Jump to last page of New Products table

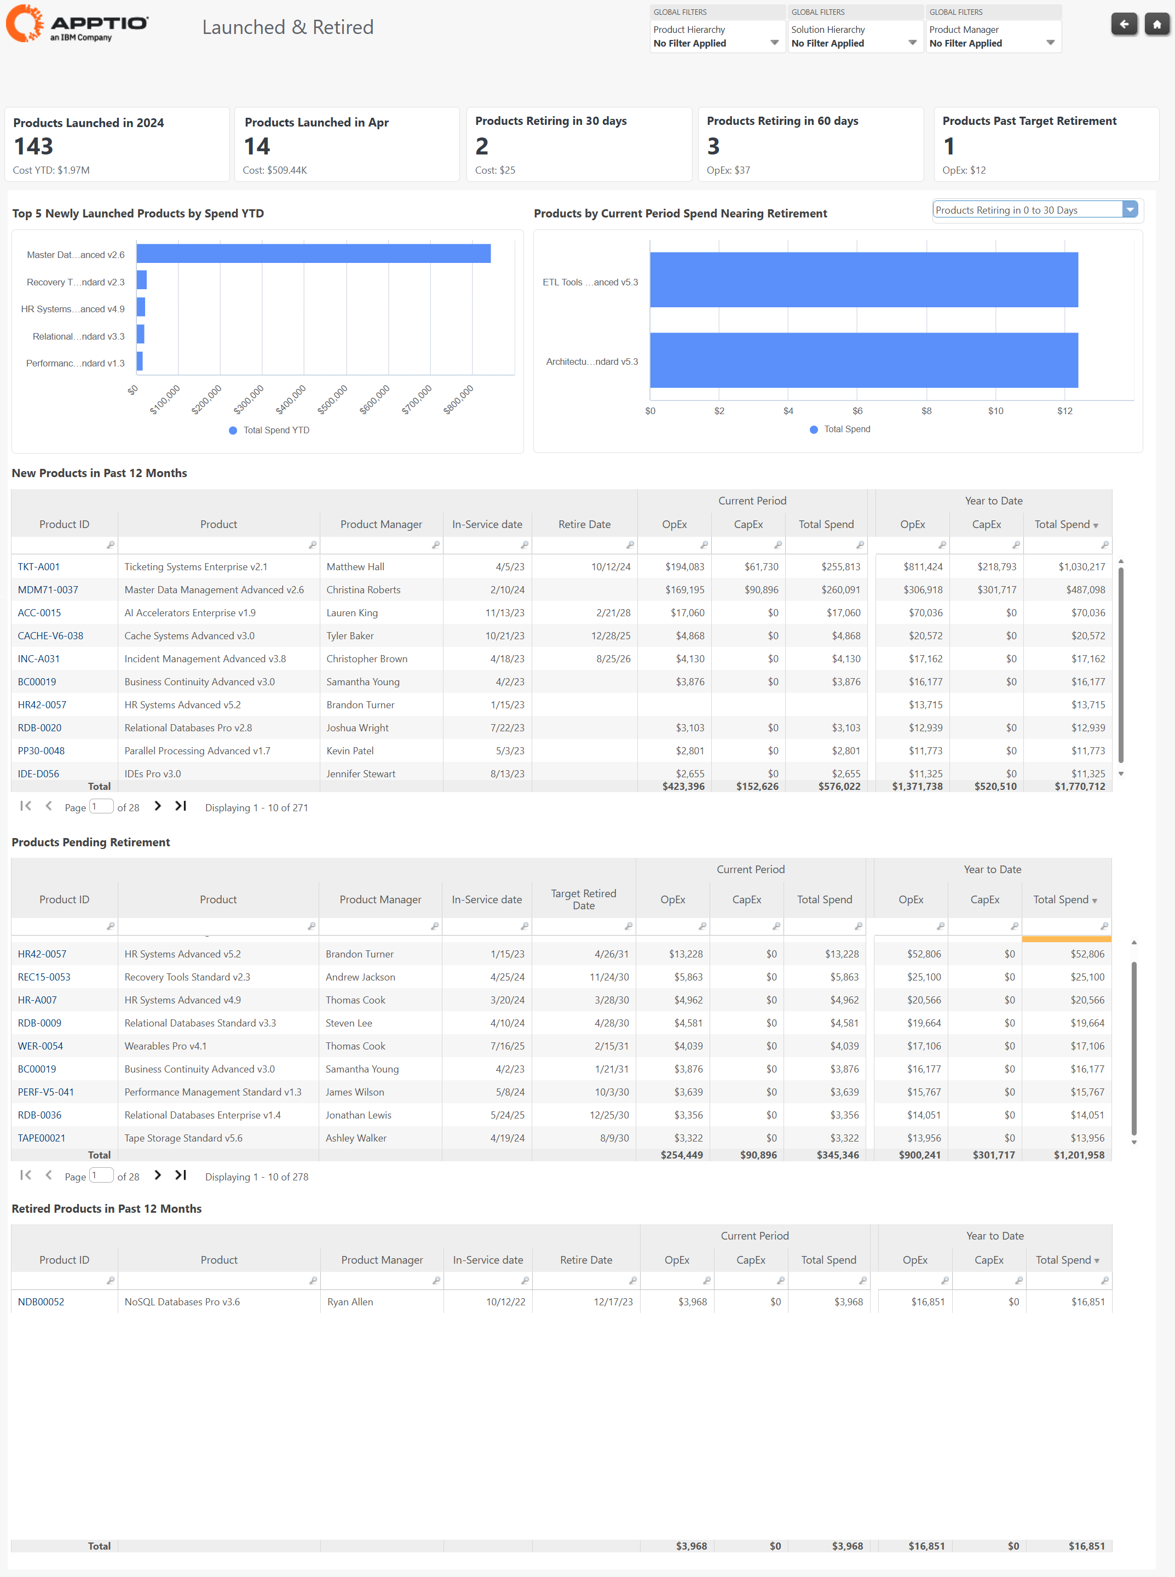(x=181, y=806)
